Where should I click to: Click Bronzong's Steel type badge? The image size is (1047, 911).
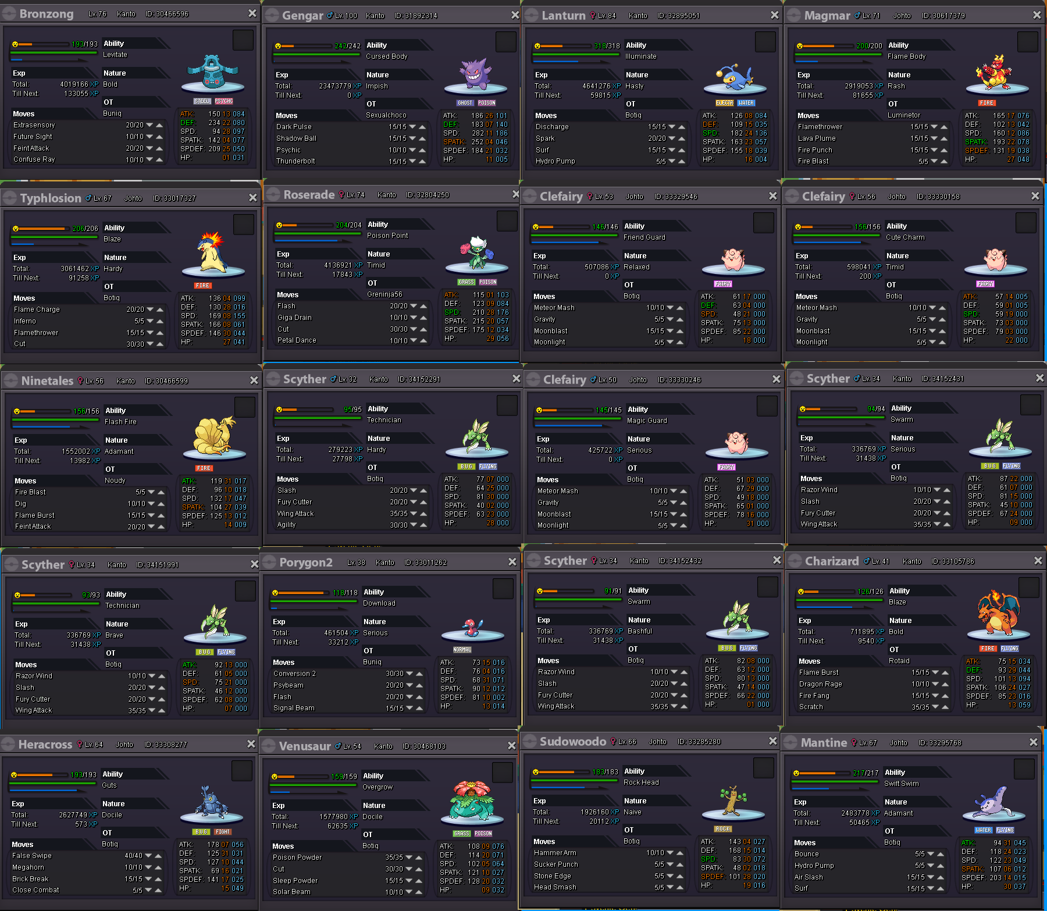tap(202, 101)
